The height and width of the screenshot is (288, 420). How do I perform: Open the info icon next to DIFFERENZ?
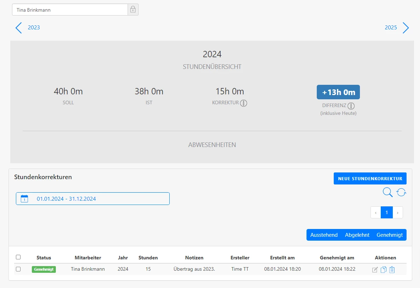[351, 106]
